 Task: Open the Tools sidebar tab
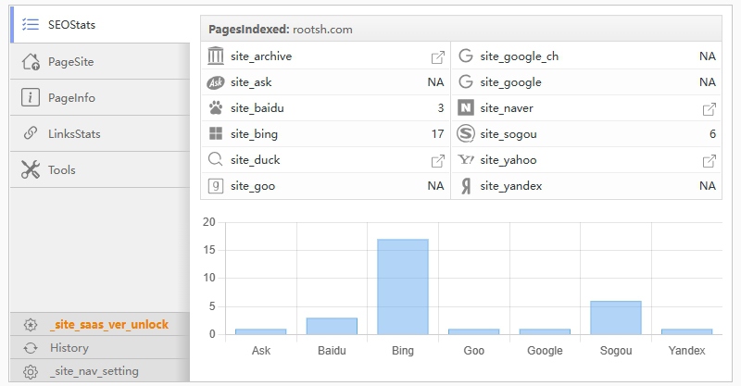[x=62, y=170]
